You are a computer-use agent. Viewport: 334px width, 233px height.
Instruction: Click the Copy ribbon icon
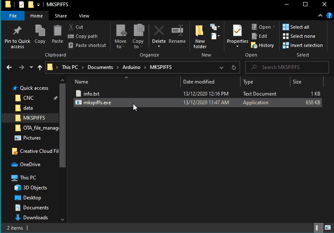tap(40, 30)
